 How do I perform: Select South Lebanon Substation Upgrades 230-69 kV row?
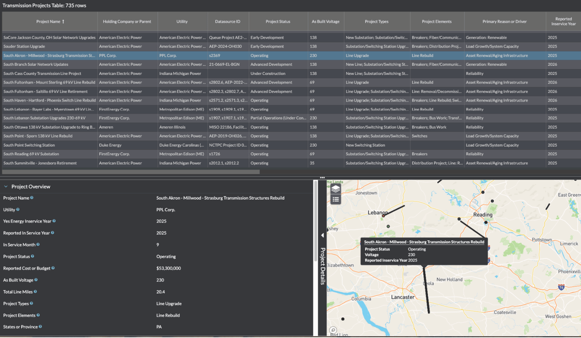point(290,118)
